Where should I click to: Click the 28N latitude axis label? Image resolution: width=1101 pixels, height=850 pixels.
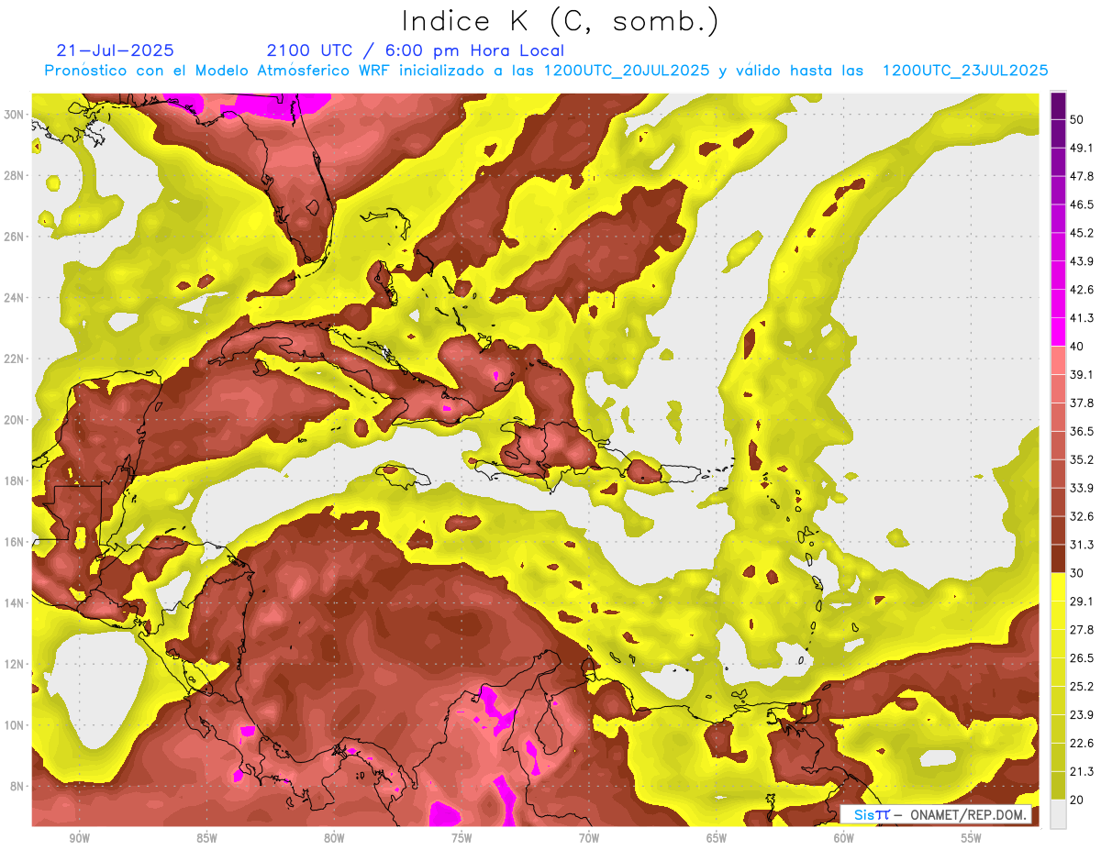16,175
